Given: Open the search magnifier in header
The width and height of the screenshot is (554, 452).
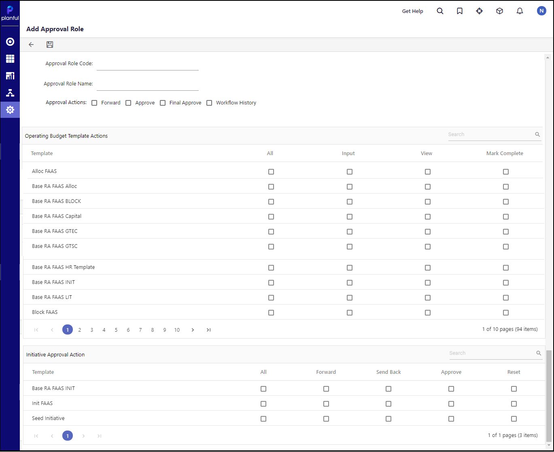Looking at the screenshot, I should click(440, 11).
